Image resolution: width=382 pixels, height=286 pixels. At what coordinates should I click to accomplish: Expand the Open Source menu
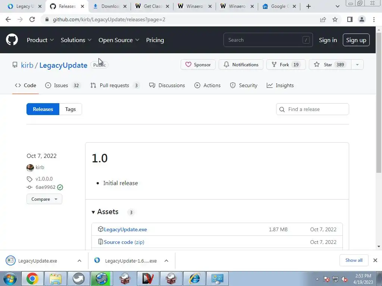point(119,40)
